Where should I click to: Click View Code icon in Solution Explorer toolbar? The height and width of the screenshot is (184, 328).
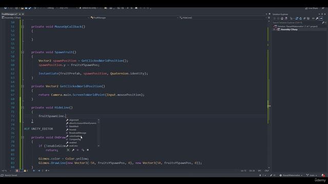[313, 18]
